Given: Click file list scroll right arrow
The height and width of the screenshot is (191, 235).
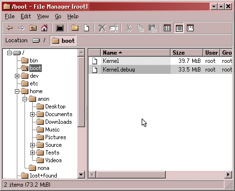Looking at the screenshot, I should 228,175.
